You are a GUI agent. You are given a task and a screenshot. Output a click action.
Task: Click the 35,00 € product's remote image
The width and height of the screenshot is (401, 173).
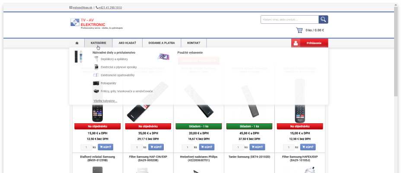tap(148, 101)
